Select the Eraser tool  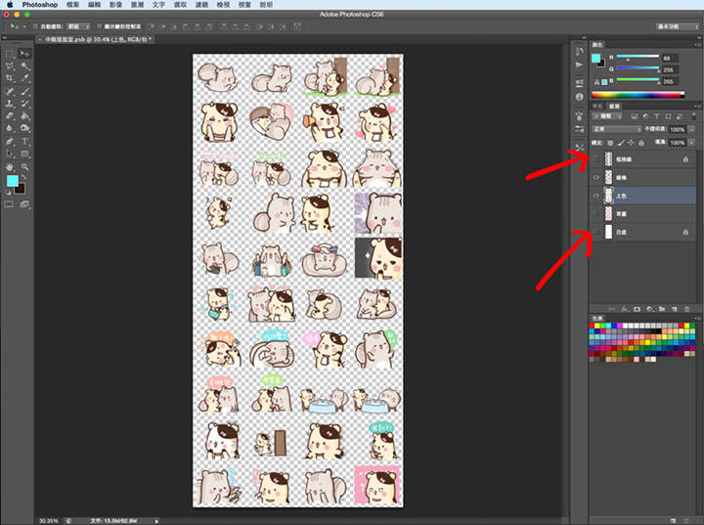click(10, 116)
